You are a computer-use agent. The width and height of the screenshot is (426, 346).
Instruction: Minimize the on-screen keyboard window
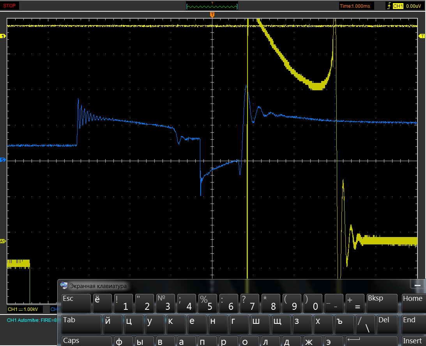(417, 285)
